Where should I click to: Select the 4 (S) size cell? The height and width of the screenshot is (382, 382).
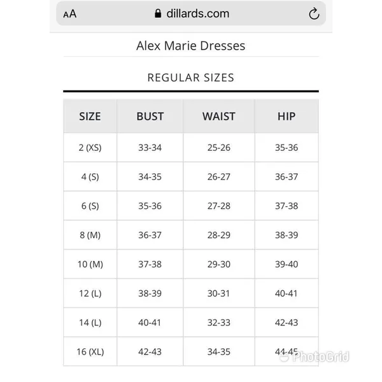pyautogui.click(x=90, y=176)
